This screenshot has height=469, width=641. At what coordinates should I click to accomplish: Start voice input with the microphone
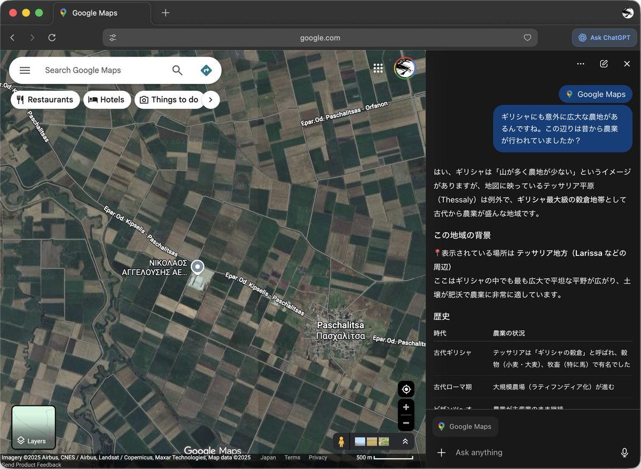click(624, 452)
